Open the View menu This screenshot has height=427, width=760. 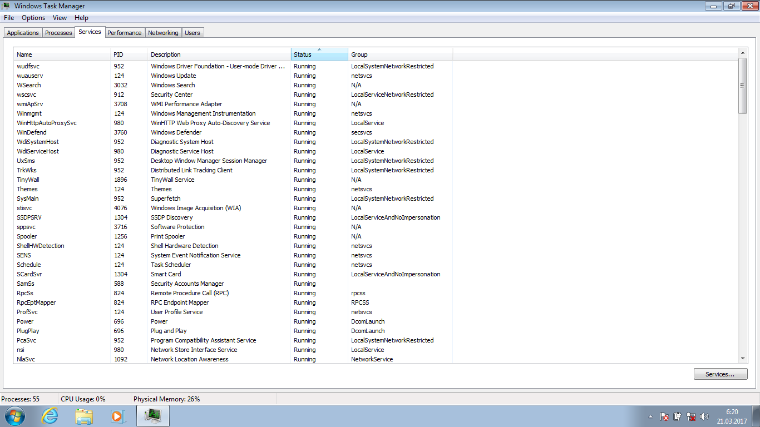click(x=60, y=18)
